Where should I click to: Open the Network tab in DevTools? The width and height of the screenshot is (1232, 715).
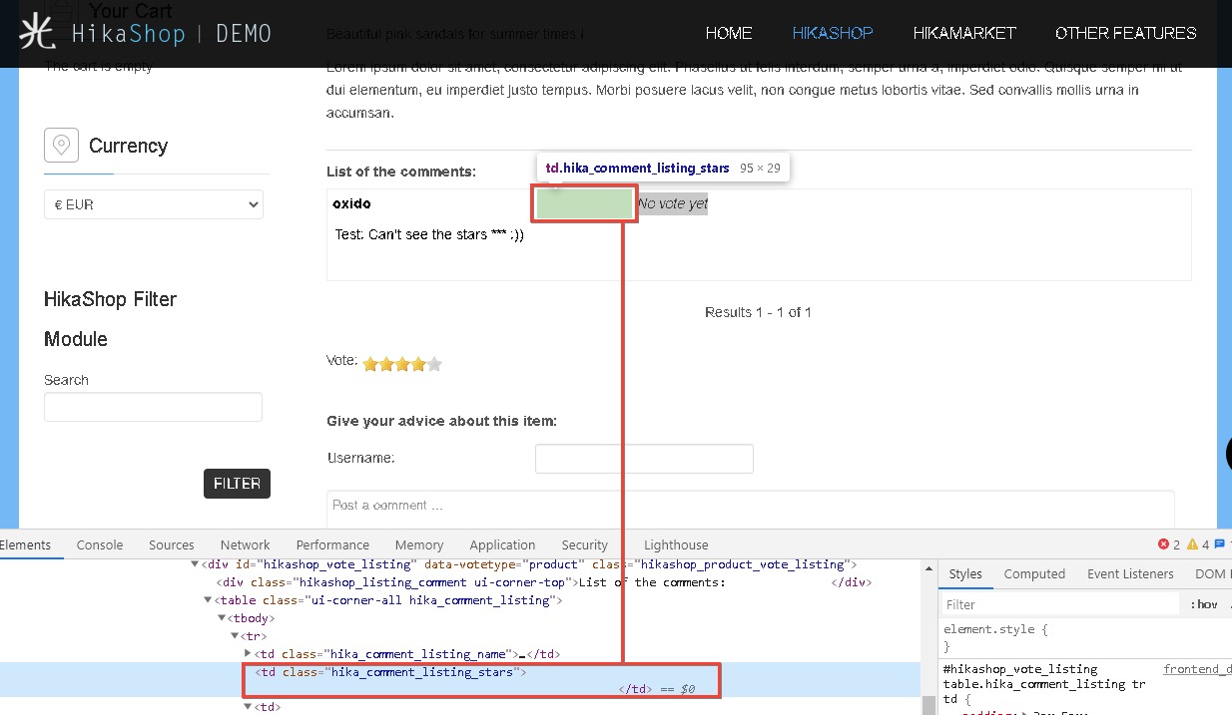point(246,544)
